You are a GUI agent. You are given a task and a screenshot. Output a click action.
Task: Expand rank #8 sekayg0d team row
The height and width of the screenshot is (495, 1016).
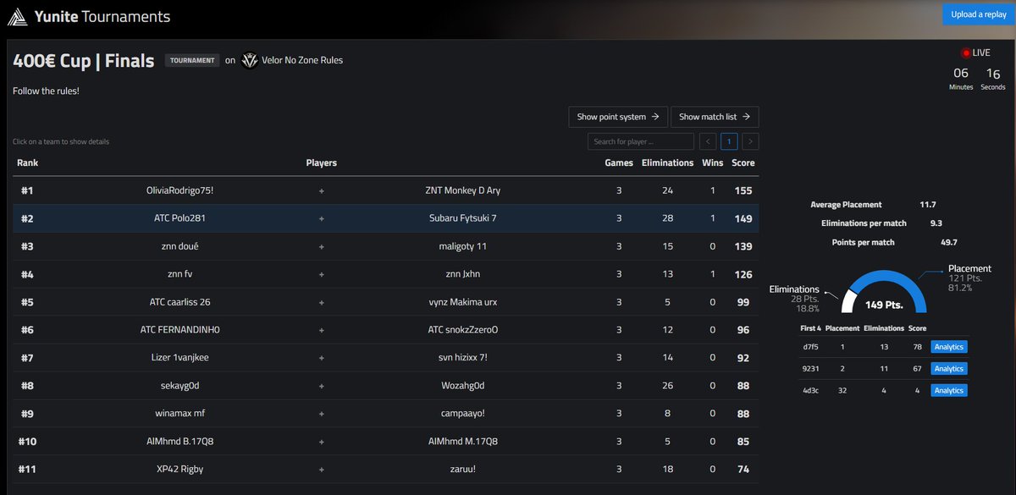tap(386, 385)
